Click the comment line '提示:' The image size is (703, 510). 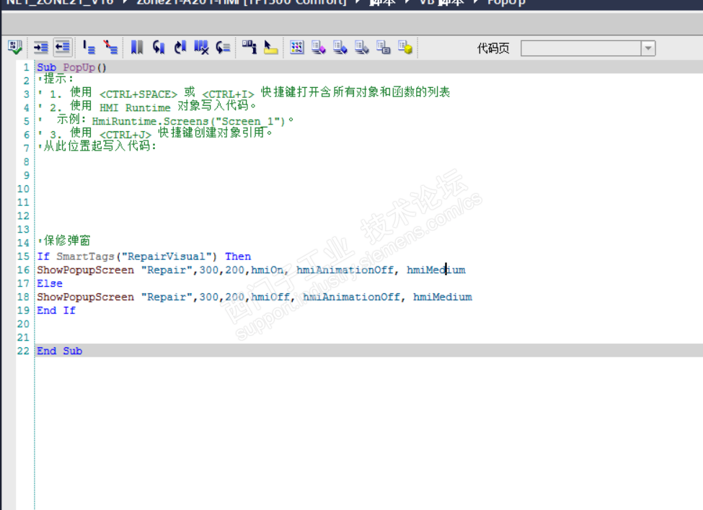pyautogui.click(x=56, y=79)
